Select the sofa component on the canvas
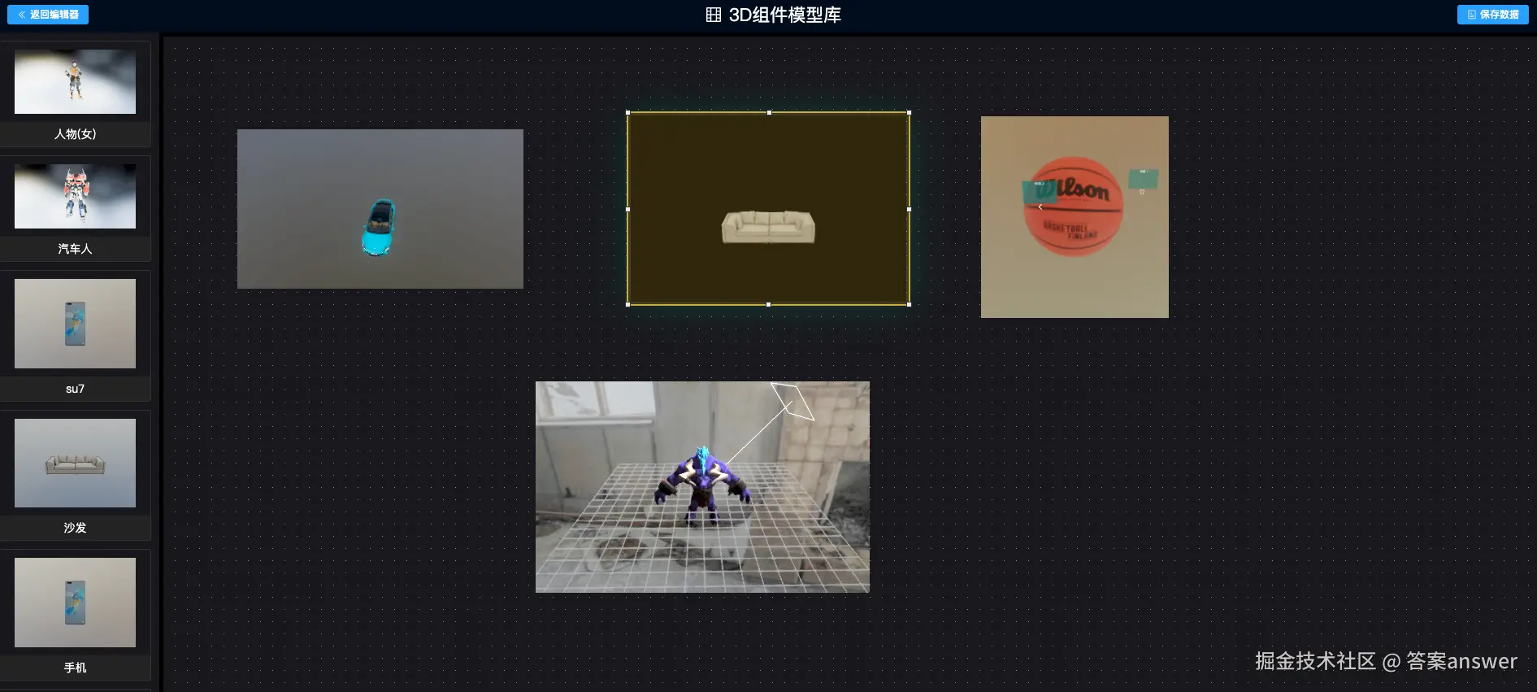Image resolution: width=1537 pixels, height=692 pixels. pyautogui.click(x=768, y=209)
